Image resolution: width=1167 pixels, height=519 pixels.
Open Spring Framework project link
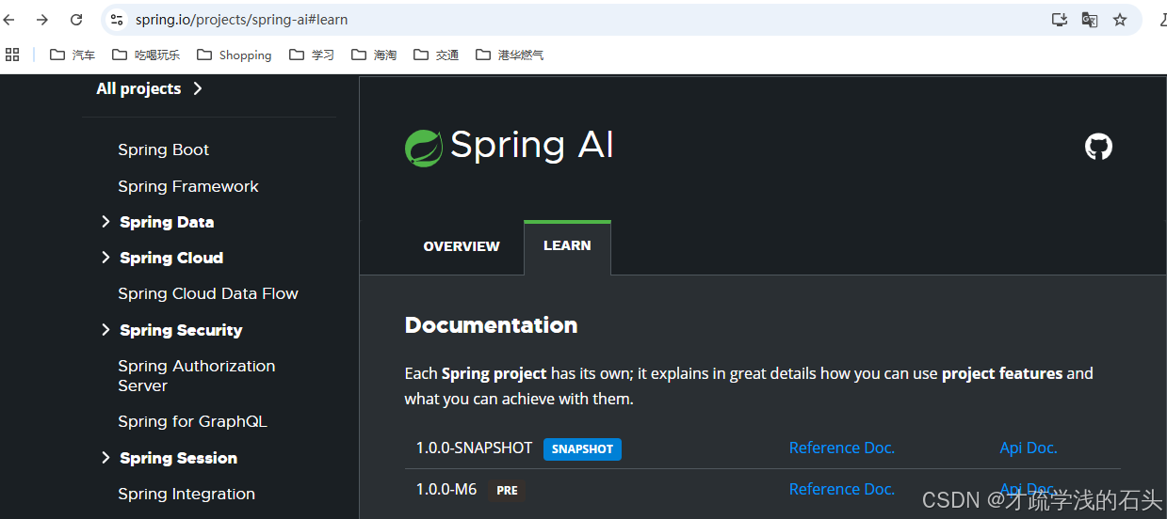pyautogui.click(x=187, y=186)
